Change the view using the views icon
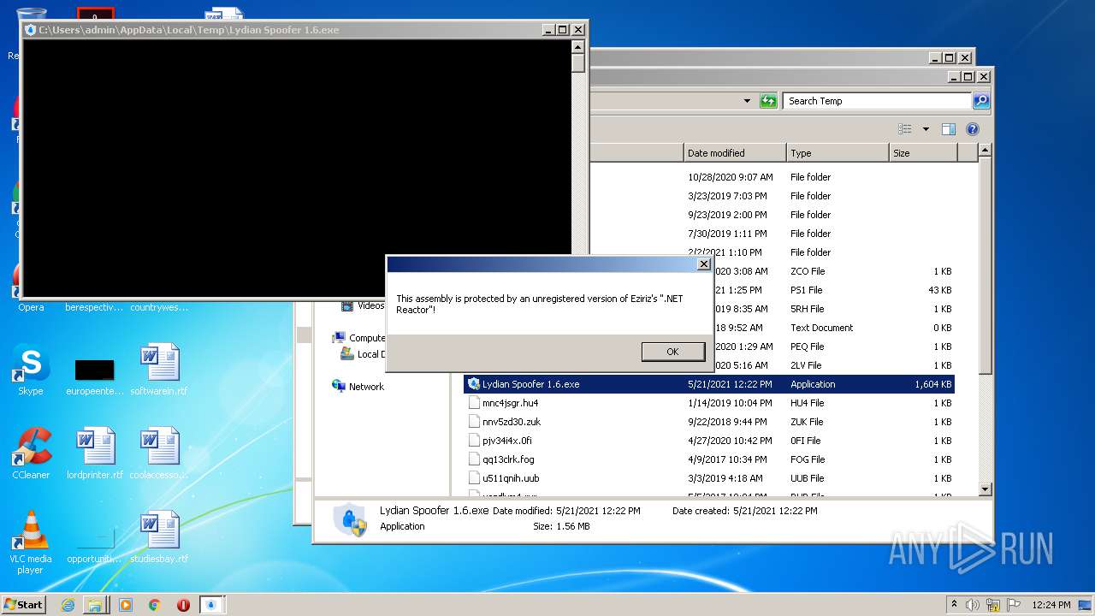The image size is (1095, 616). click(x=905, y=129)
